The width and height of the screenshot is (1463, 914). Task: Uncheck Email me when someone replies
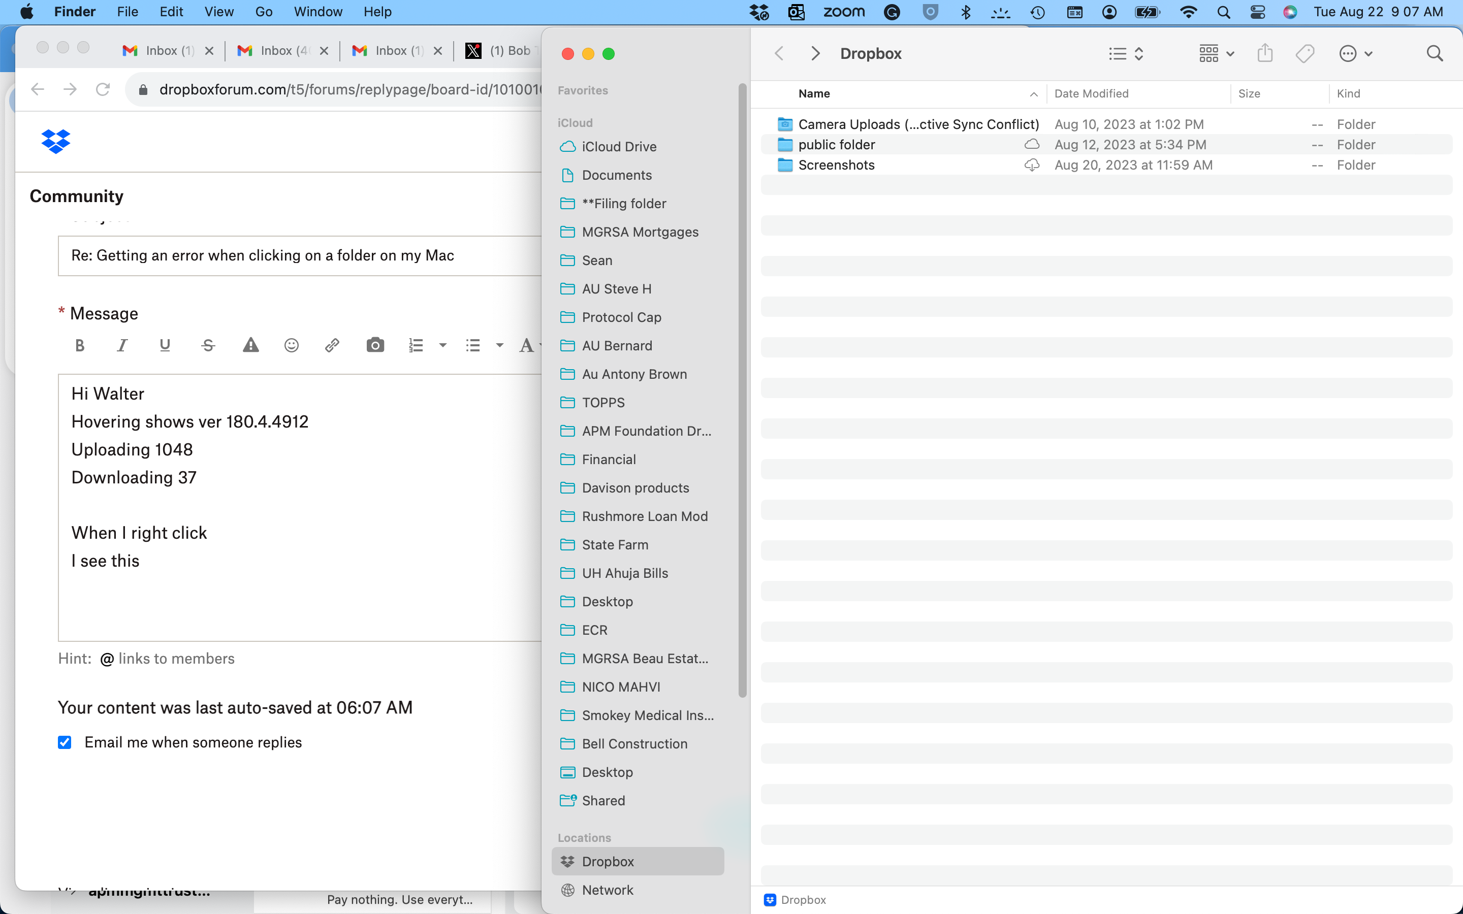pyautogui.click(x=65, y=742)
